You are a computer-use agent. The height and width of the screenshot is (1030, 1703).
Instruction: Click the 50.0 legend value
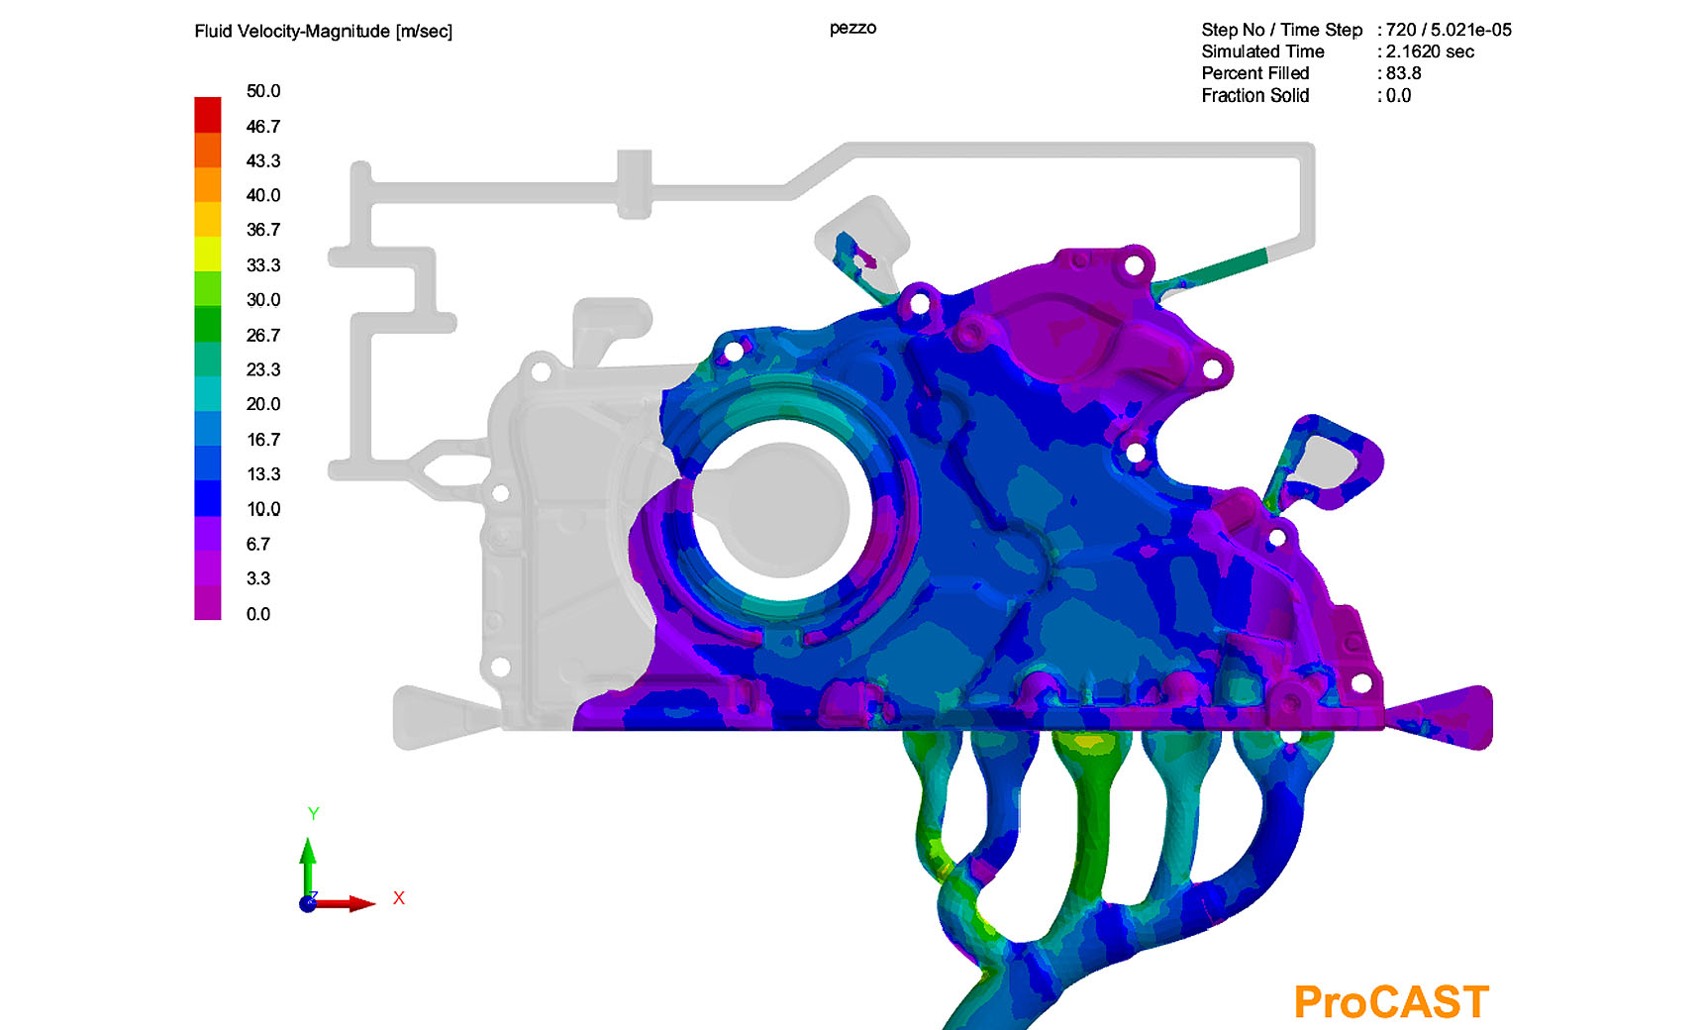point(263,91)
